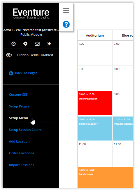Open Custom CSS menu item

click(x=18, y=95)
